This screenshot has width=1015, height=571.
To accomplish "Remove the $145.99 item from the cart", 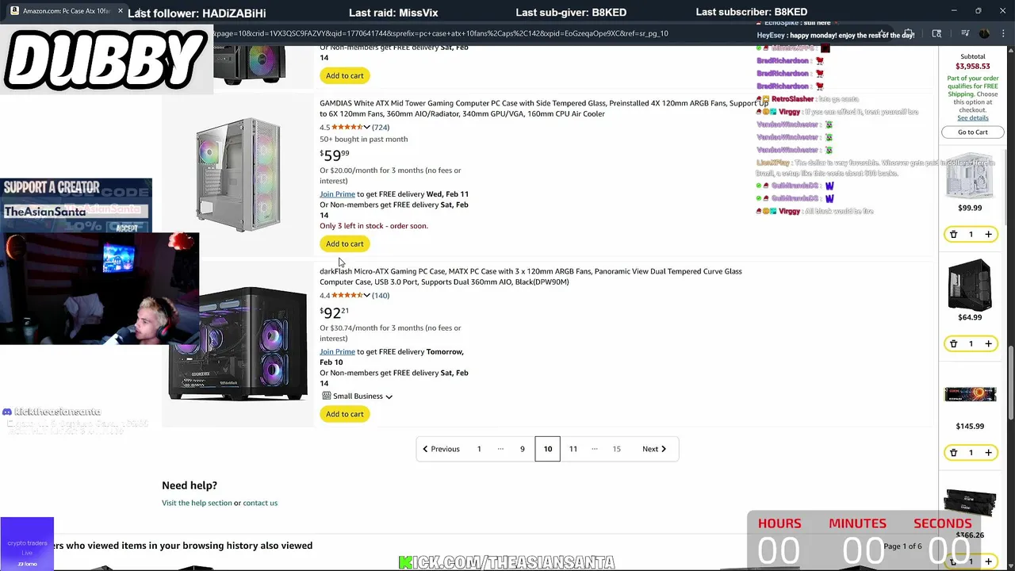I will (953, 453).
